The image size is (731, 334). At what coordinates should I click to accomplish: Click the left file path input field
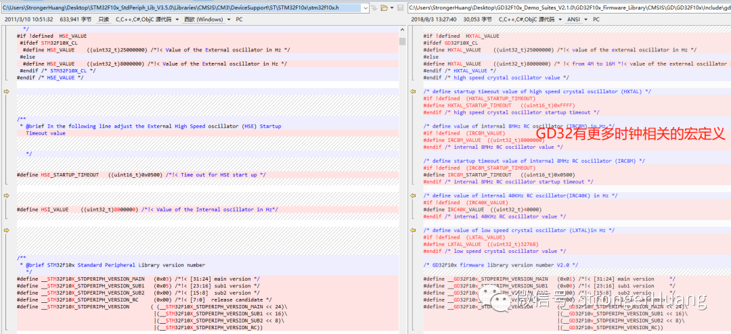point(181,8)
